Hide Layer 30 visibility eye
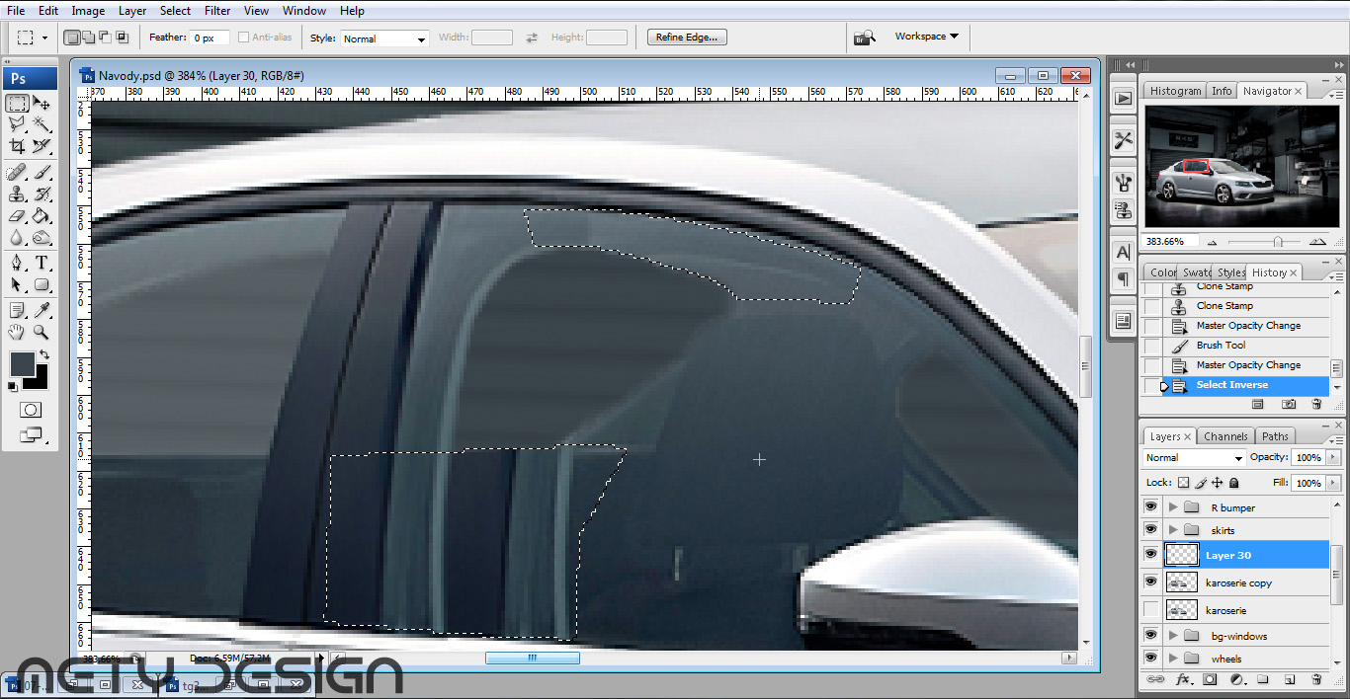The image size is (1350, 699). [x=1150, y=555]
